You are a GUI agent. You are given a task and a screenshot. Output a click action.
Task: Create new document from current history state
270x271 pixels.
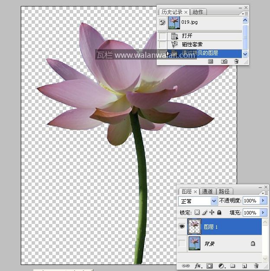[211, 62]
